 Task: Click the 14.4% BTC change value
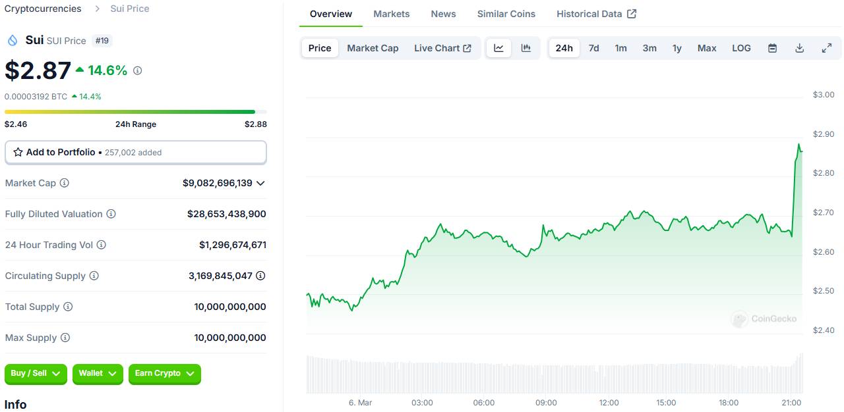click(90, 96)
